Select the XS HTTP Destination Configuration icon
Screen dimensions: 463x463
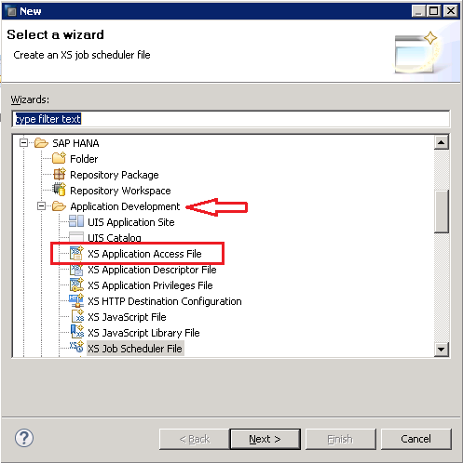coord(76,300)
